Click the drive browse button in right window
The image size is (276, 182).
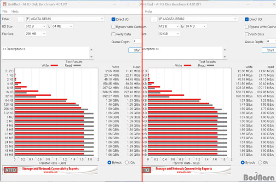click(154, 19)
